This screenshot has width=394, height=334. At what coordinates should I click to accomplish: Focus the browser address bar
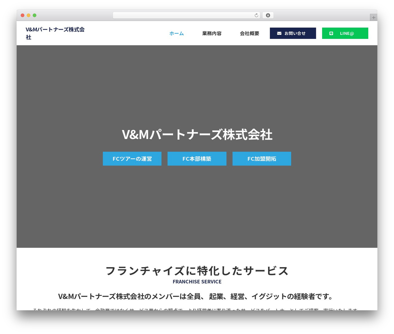(187, 15)
